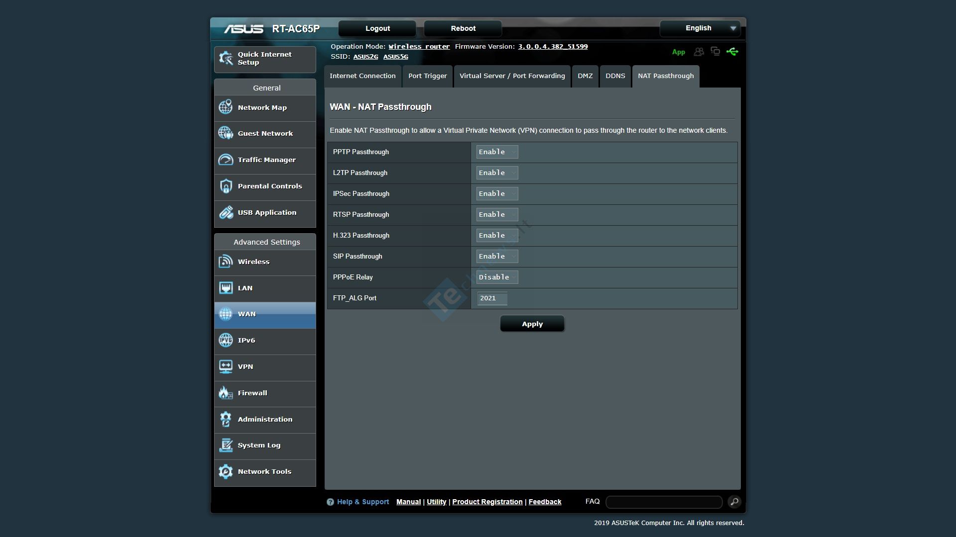Switch to the DDNS tab
The width and height of the screenshot is (956, 537).
615,76
